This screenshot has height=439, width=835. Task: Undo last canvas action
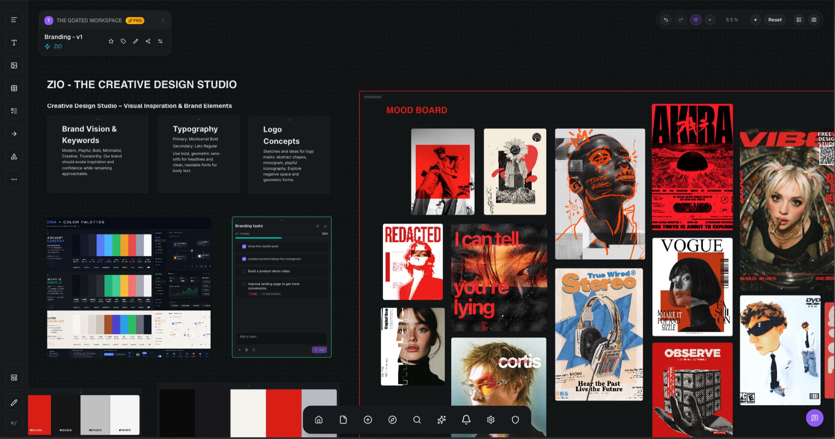tap(666, 20)
